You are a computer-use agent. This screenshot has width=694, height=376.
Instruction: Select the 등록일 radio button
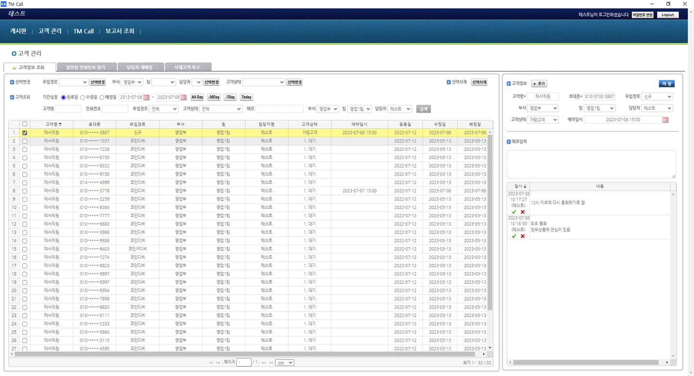pyautogui.click(x=63, y=98)
